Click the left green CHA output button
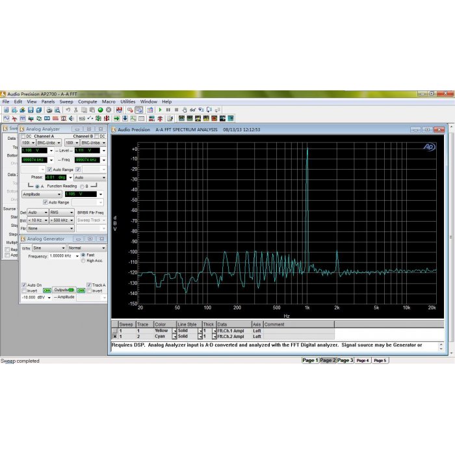 coord(47,291)
